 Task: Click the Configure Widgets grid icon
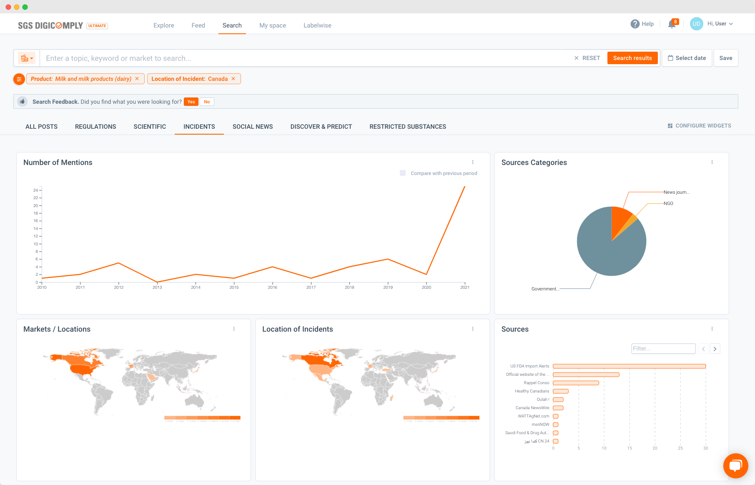[670, 126]
